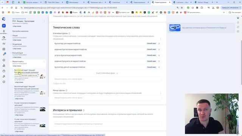Click the circled checkmark sidebar icon
The width and height of the screenshot is (242, 136).
[4, 60]
